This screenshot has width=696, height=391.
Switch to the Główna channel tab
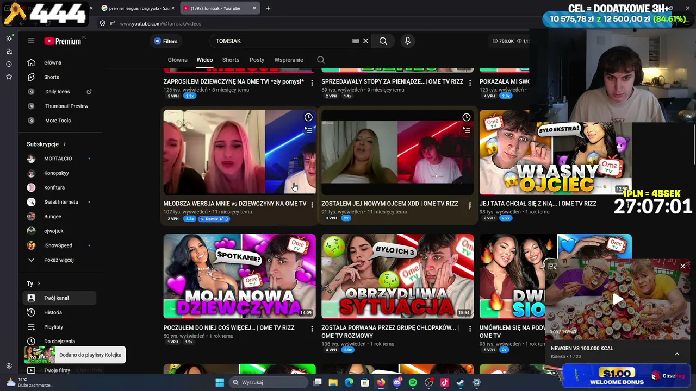point(177,60)
